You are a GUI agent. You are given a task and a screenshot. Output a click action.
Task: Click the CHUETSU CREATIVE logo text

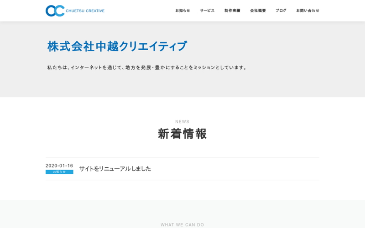click(x=85, y=10)
